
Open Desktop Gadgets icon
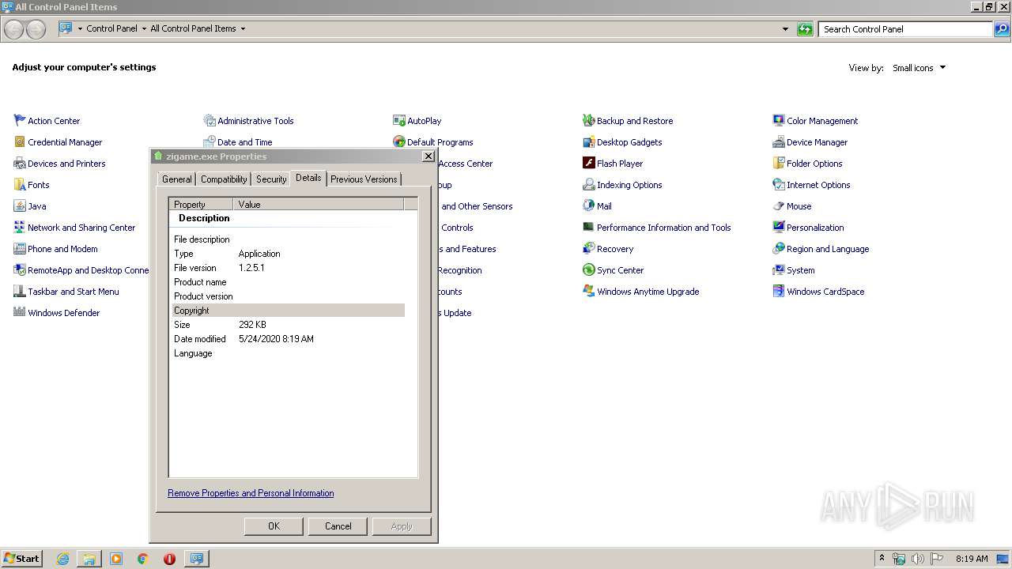coord(589,141)
